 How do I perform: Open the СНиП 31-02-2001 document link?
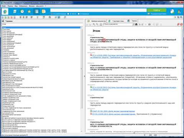(x=113, y=111)
